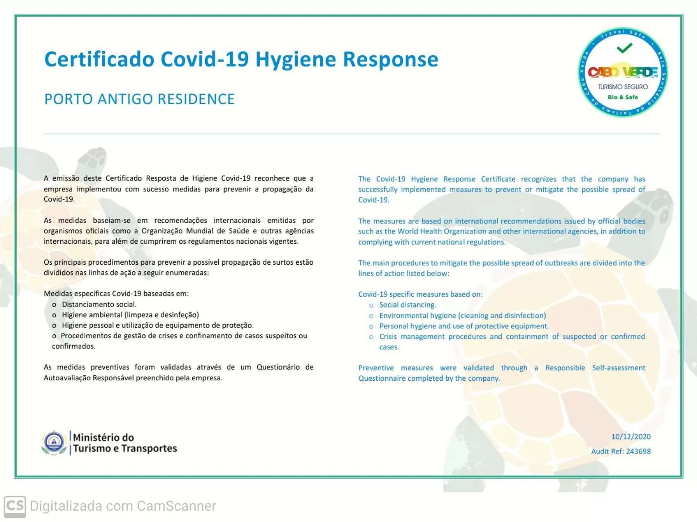Expand the Covid-19 specific measures list

click(420, 294)
